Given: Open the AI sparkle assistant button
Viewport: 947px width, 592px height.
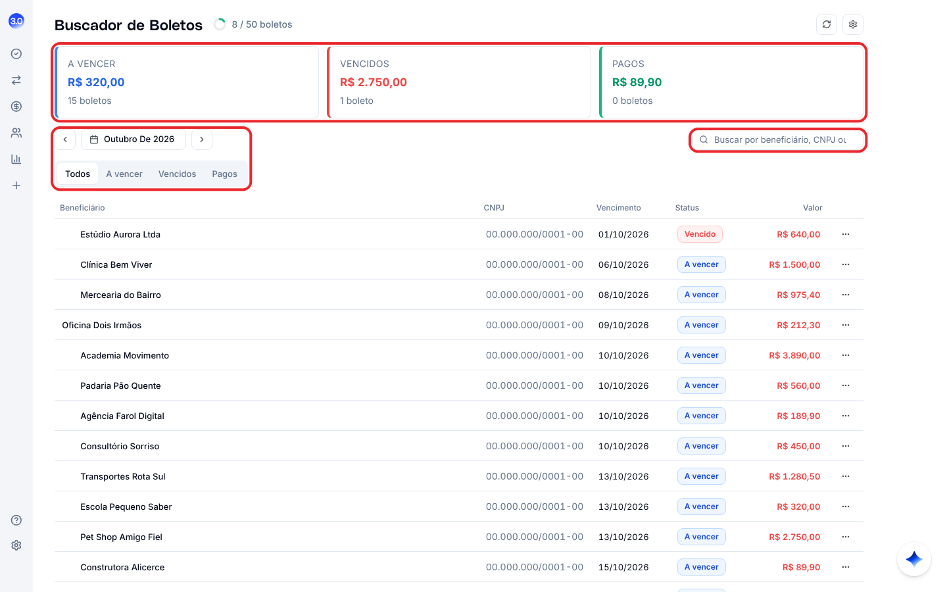Looking at the screenshot, I should coord(914,559).
